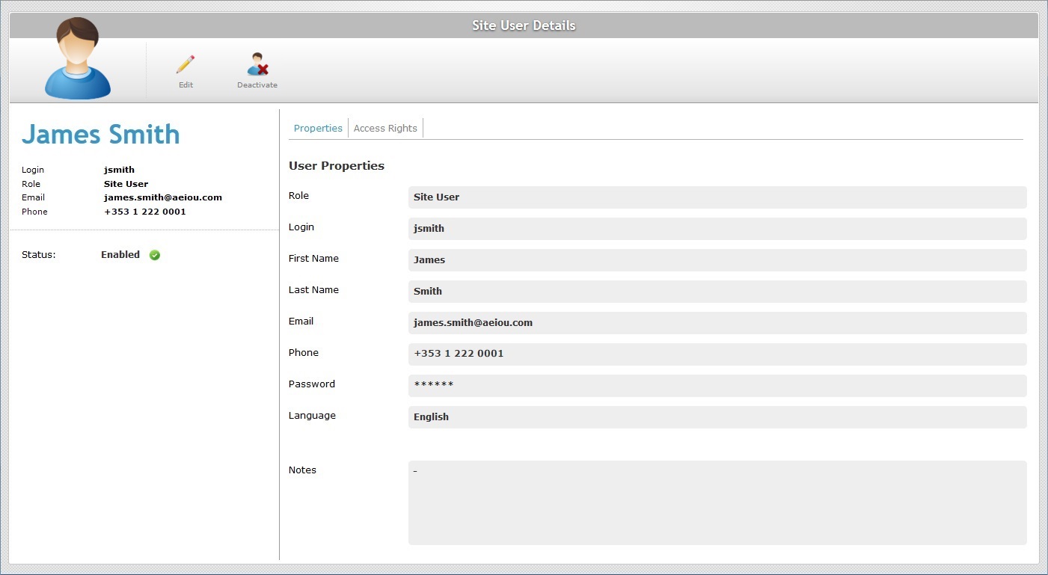This screenshot has height=575, width=1048.
Task: Select the Properties tab
Action: (318, 129)
